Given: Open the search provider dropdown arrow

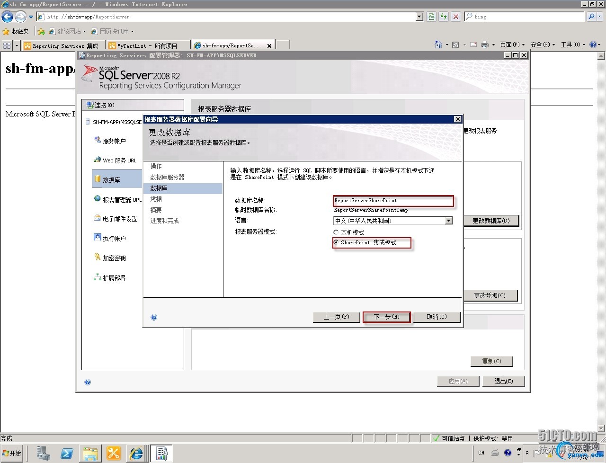Looking at the screenshot, I should tap(600, 17).
